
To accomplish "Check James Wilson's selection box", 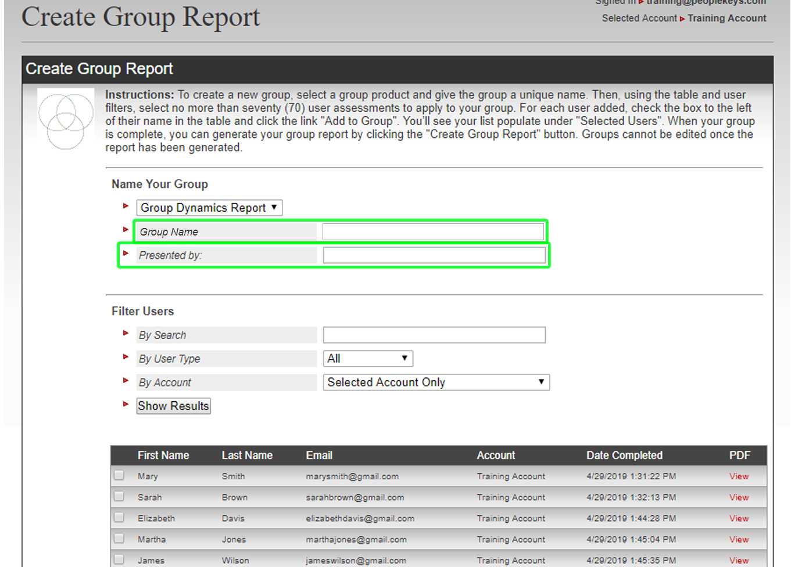I will point(119,559).
